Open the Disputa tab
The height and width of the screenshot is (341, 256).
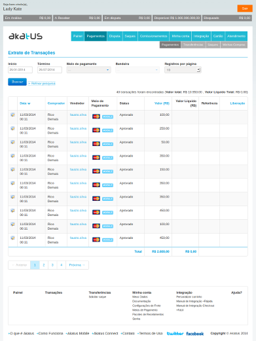[115, 36]
